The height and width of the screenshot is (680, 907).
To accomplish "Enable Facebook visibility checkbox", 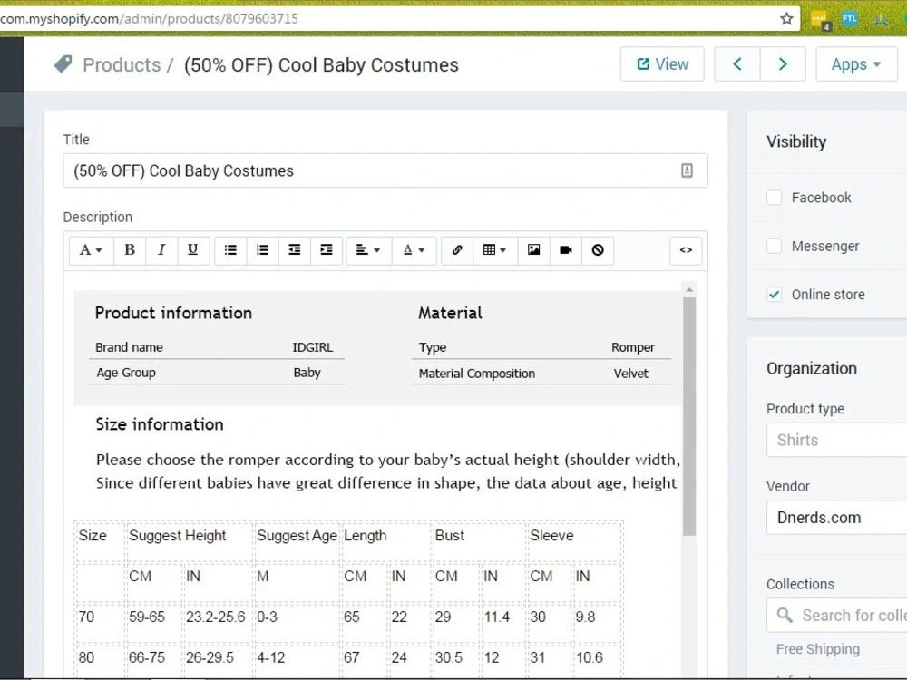I will click(x=774, y=198).
